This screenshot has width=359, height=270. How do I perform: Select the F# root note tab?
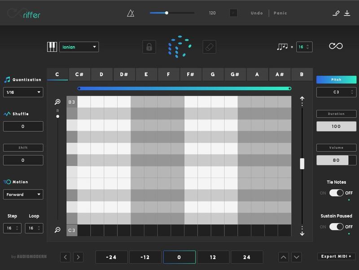click(x=190, y=75)
